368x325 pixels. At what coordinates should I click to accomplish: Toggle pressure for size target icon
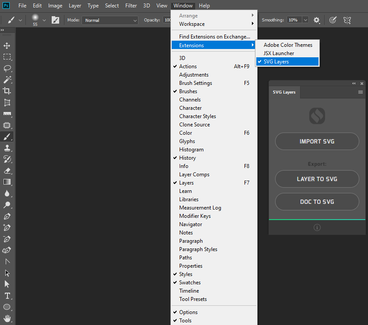tap(333, 20)
